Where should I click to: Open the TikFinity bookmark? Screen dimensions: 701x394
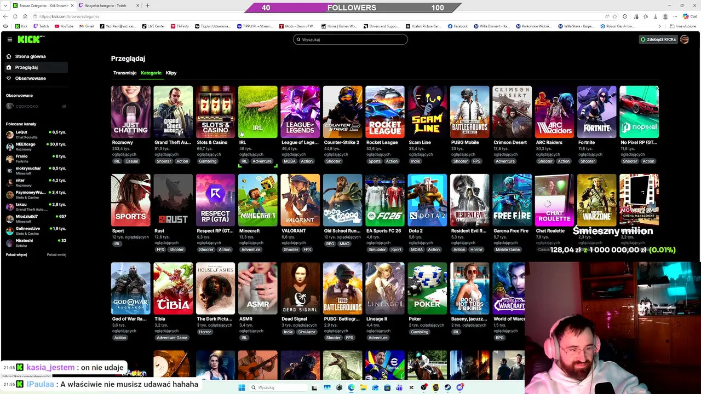179,26
